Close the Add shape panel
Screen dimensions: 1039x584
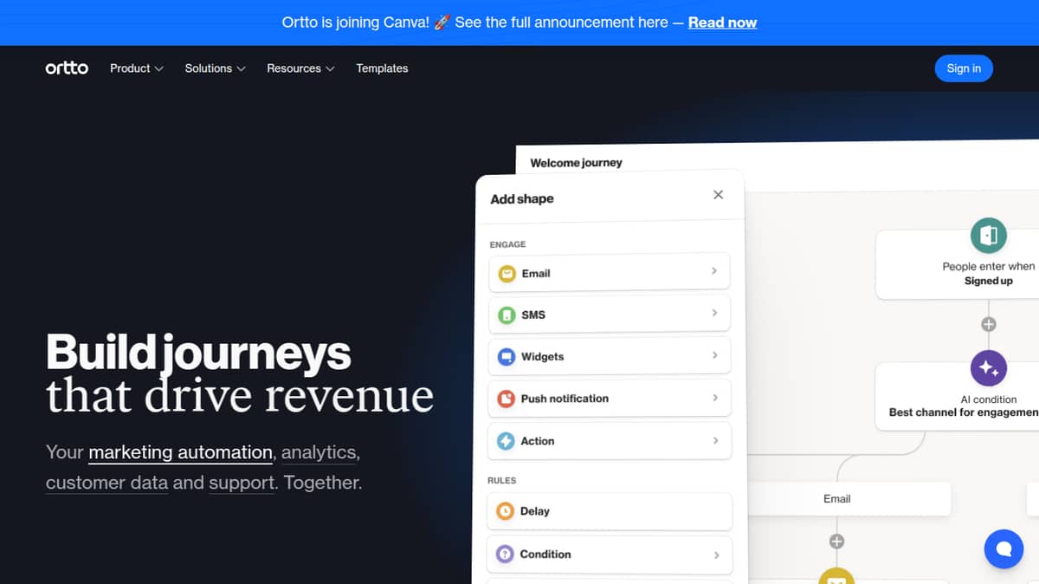click(718, 195)
